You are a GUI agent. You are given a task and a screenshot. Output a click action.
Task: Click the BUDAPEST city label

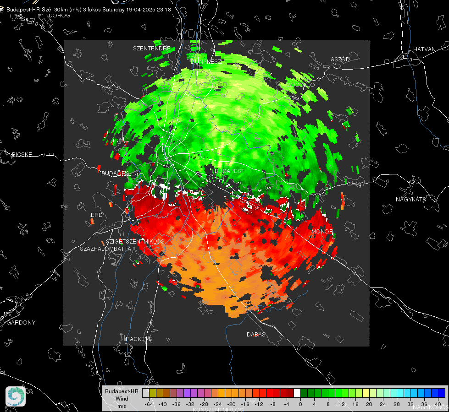pyautogui.click(x=229, y=171)
